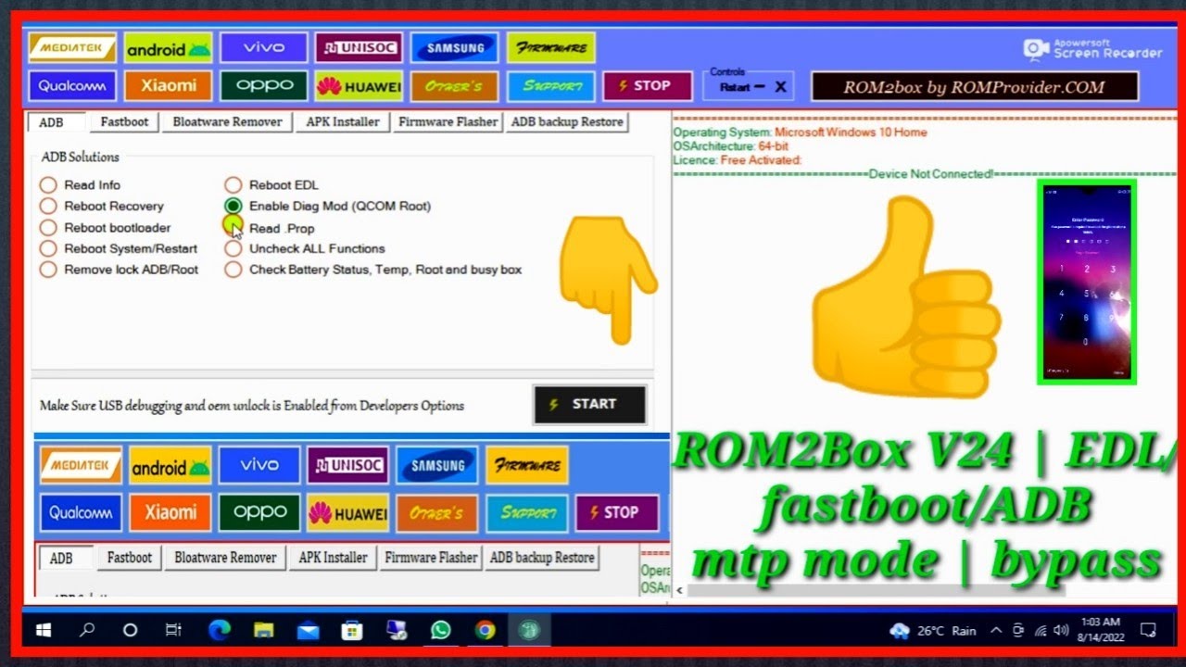Click Rstart in the Controls group
The image size is (1186, 667).
[734, 87]
